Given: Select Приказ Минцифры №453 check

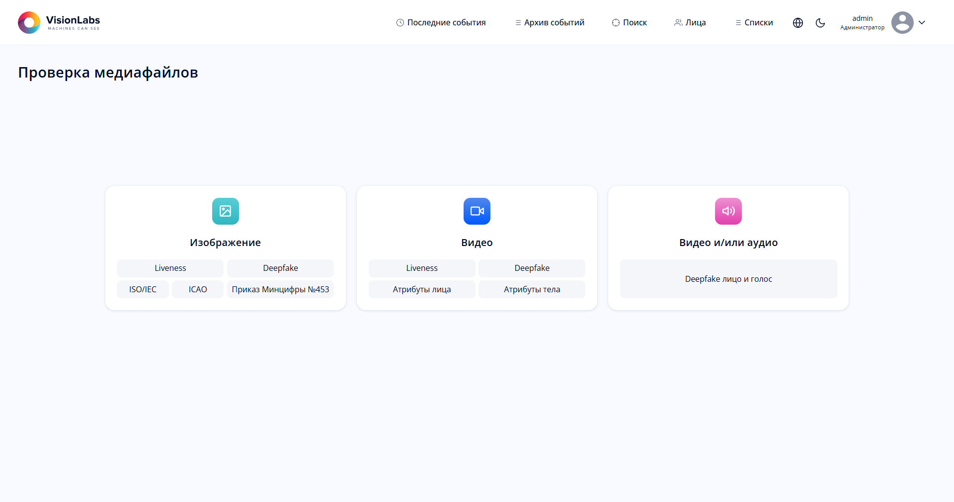Looking at the screenshot, I should click(x=280, y=290).
